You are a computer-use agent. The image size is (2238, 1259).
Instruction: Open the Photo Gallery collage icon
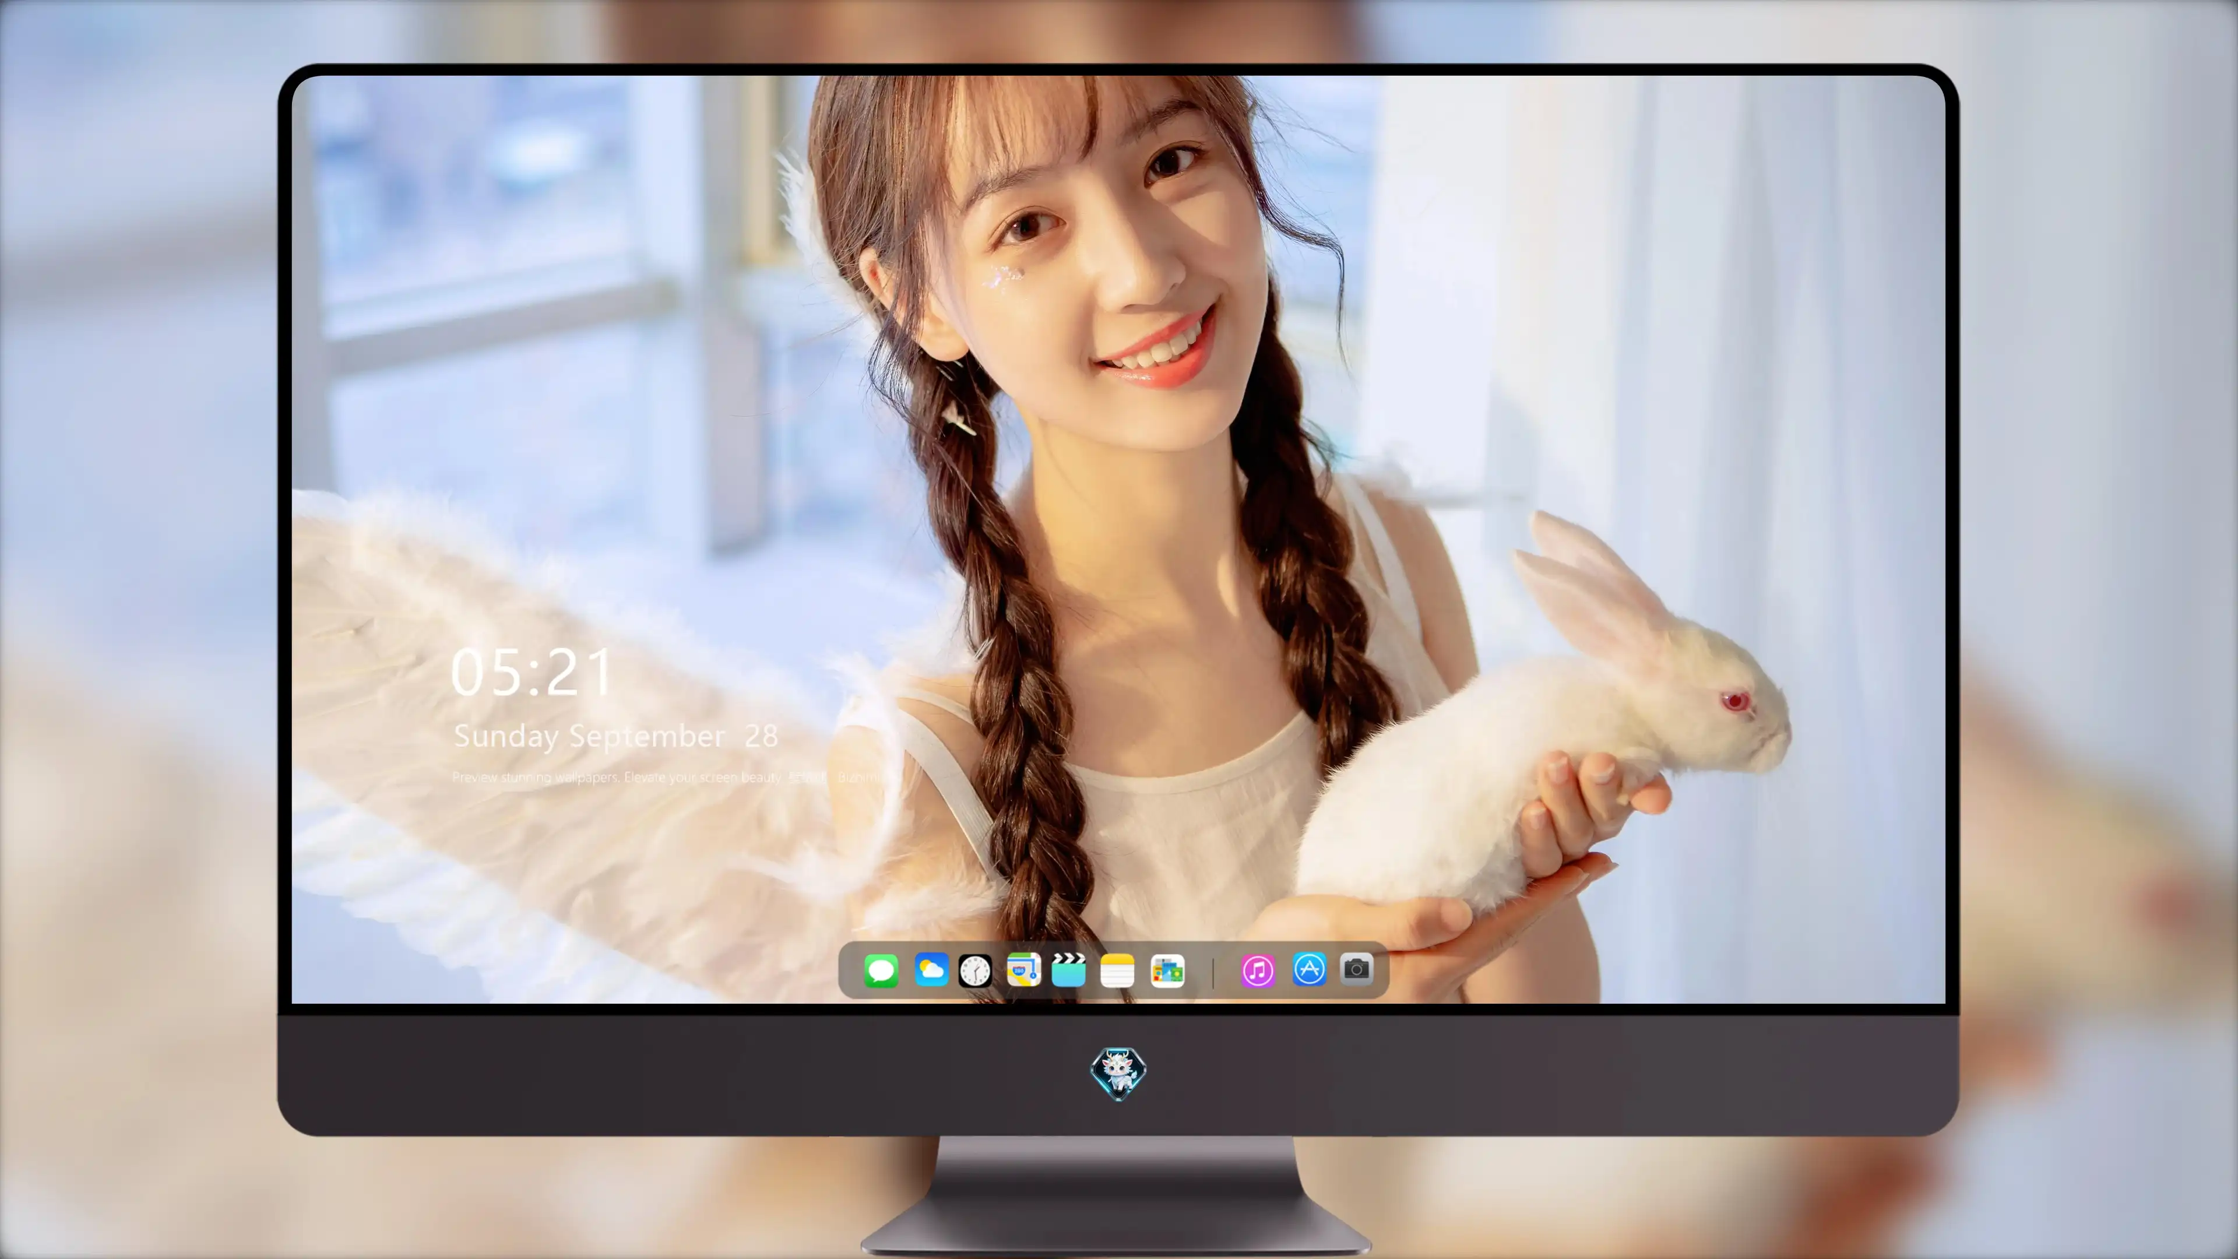(x=1167, y=970)
